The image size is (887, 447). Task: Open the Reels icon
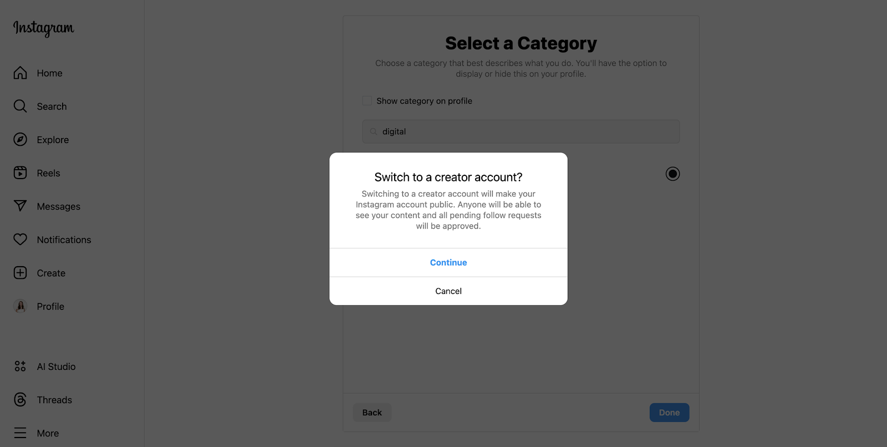point(21,173)
